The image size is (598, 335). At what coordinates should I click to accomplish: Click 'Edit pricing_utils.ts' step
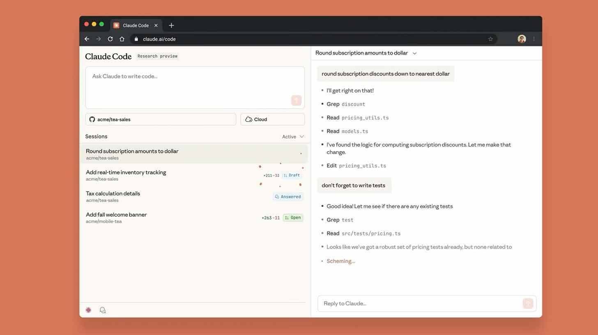pyautogui.click(x=356, y=166)
